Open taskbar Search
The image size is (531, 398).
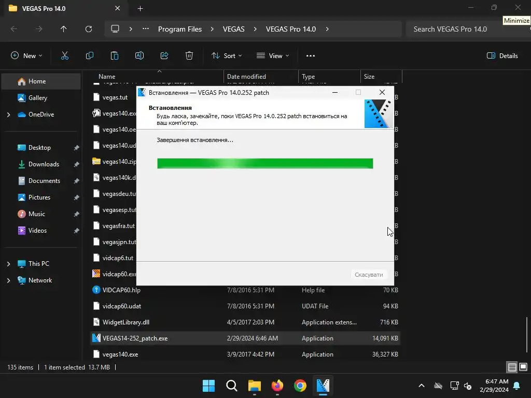(232, 386)
